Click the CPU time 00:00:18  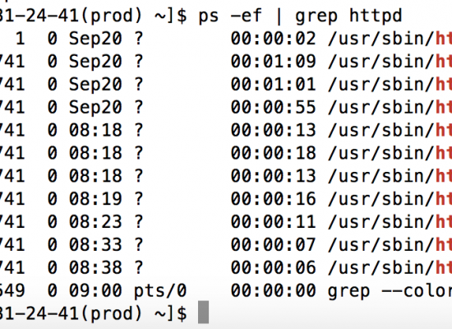click(x=274, y=153)
